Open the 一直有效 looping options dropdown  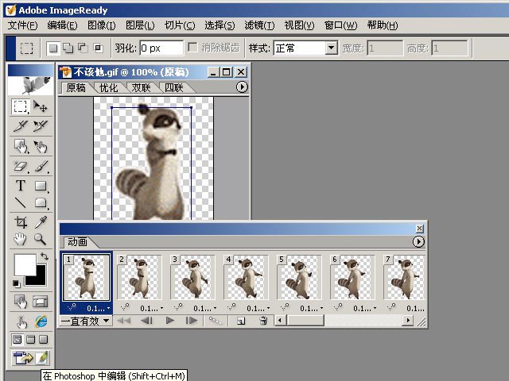(x=86, y=321)
